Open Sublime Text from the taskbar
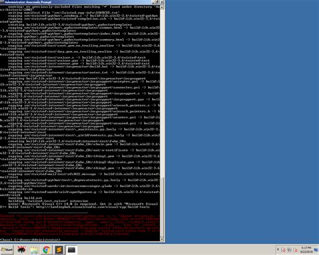This screenshot has width=319, height=255. (x=59, y=250)
